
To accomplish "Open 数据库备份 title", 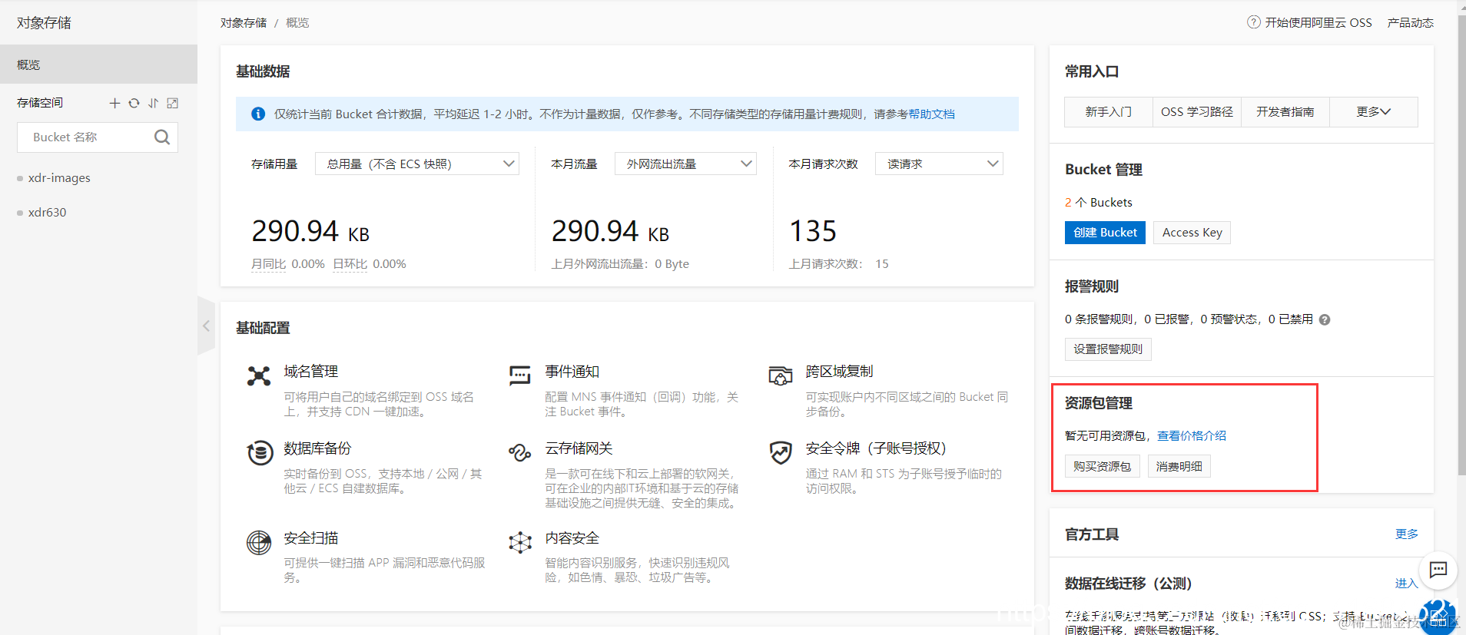I will [x=317, y=448].
